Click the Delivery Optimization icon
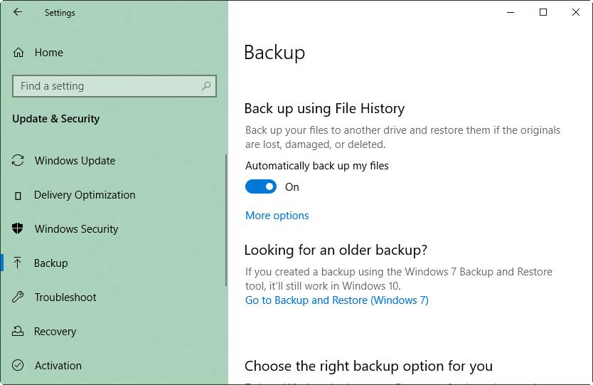This screenshot has height=385, width=593. (18, 195)
